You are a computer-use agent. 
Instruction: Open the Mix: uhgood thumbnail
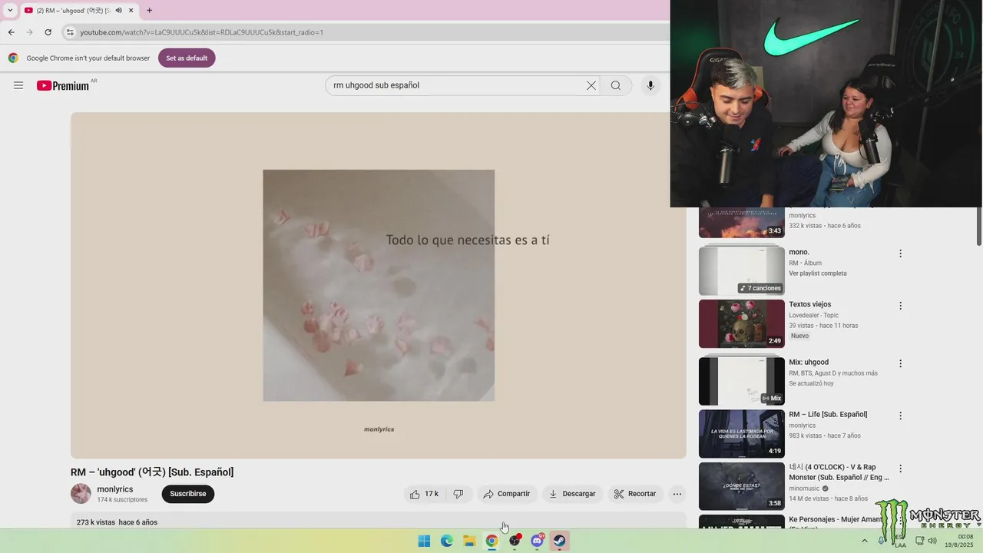pyautogui.click(x=742, y=379)
